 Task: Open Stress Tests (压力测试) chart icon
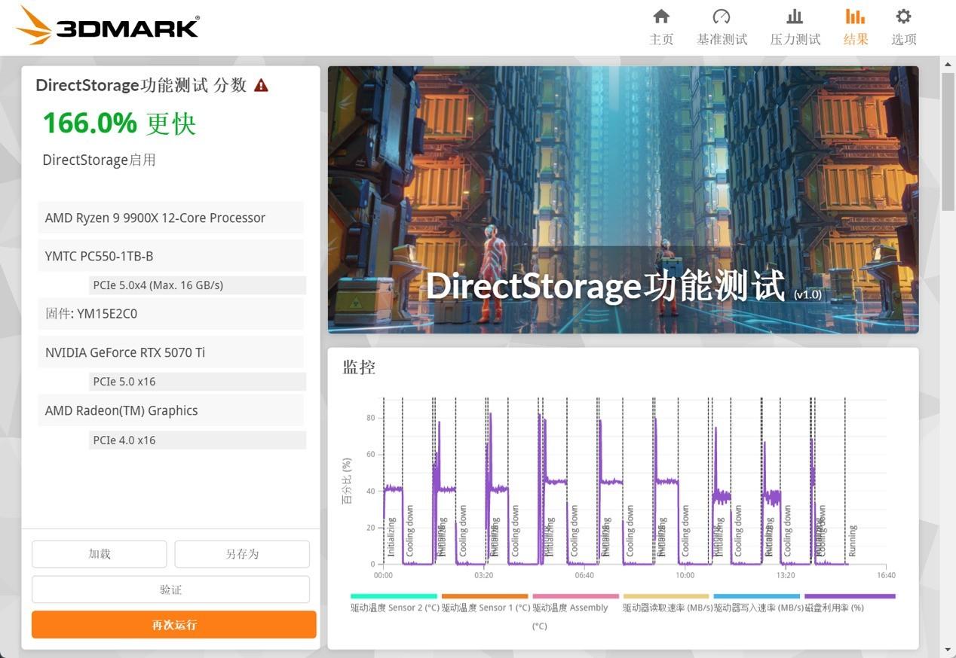(795, 17)
